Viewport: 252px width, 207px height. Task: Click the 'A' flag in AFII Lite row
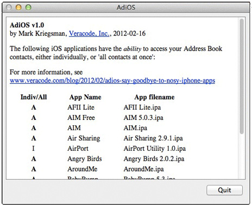point(34,107)
